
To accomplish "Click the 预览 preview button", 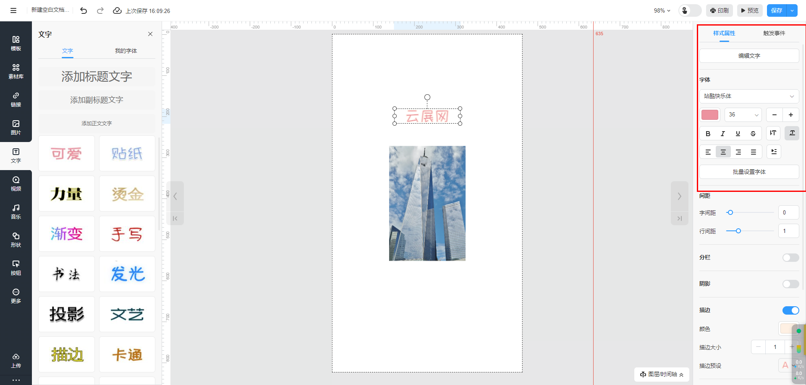I will [750, 11].
